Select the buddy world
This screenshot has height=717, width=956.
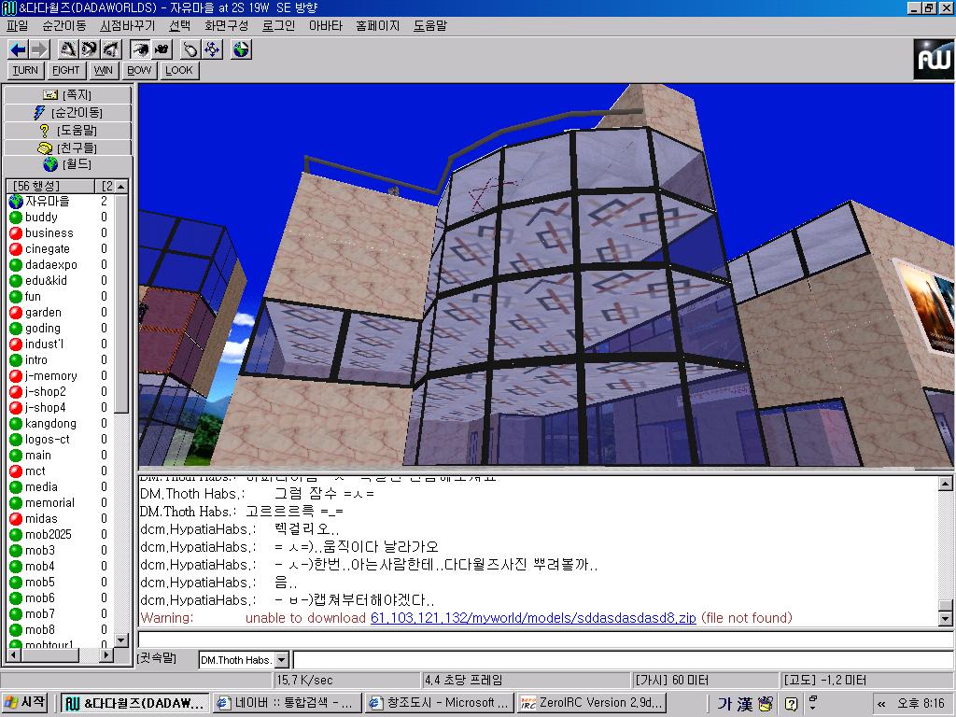[x=58, y=217]
